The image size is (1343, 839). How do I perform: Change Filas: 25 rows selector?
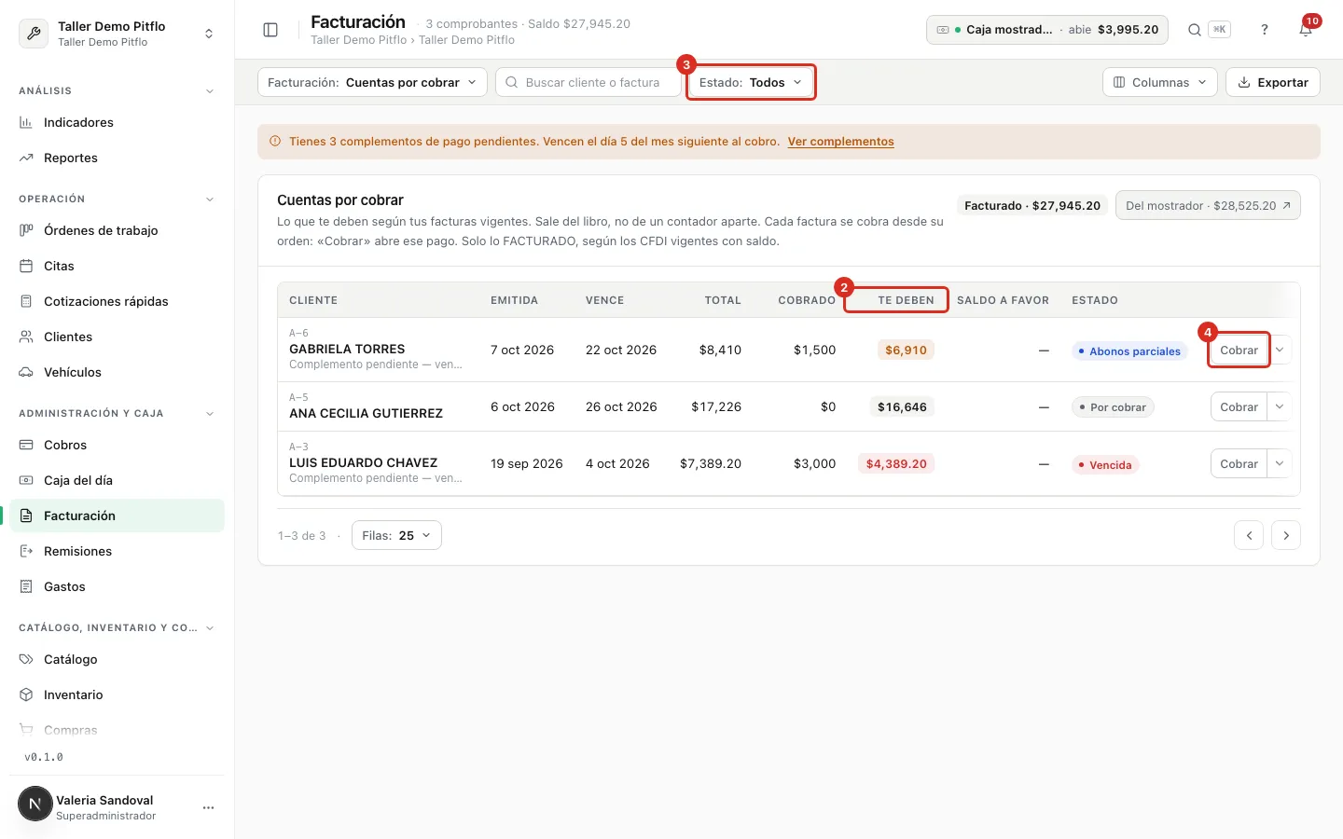pyautogui.click(x=396, y=535)
